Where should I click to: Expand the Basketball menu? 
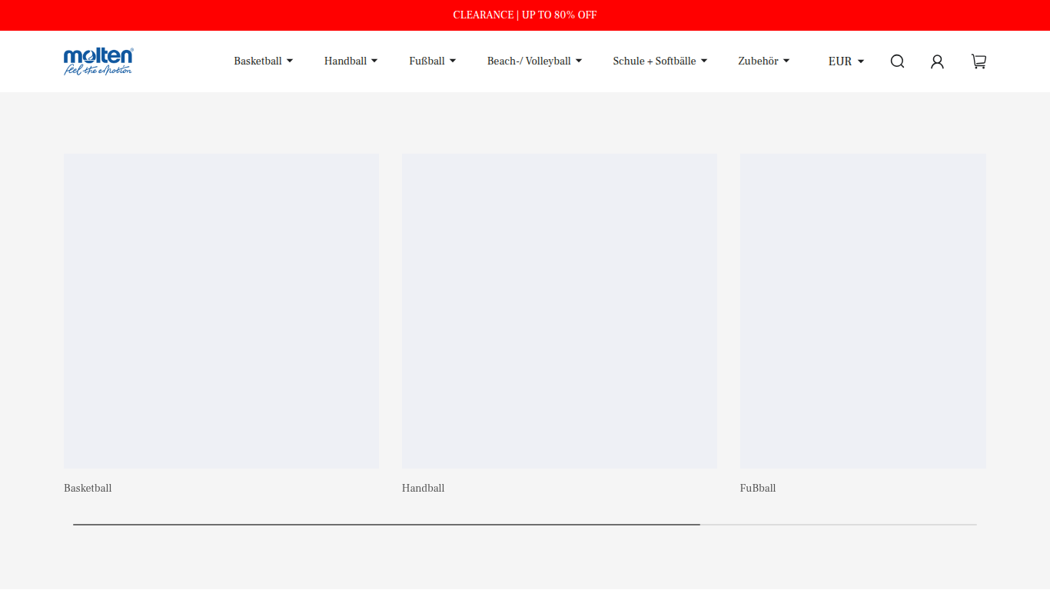click(x=264, y=61)
